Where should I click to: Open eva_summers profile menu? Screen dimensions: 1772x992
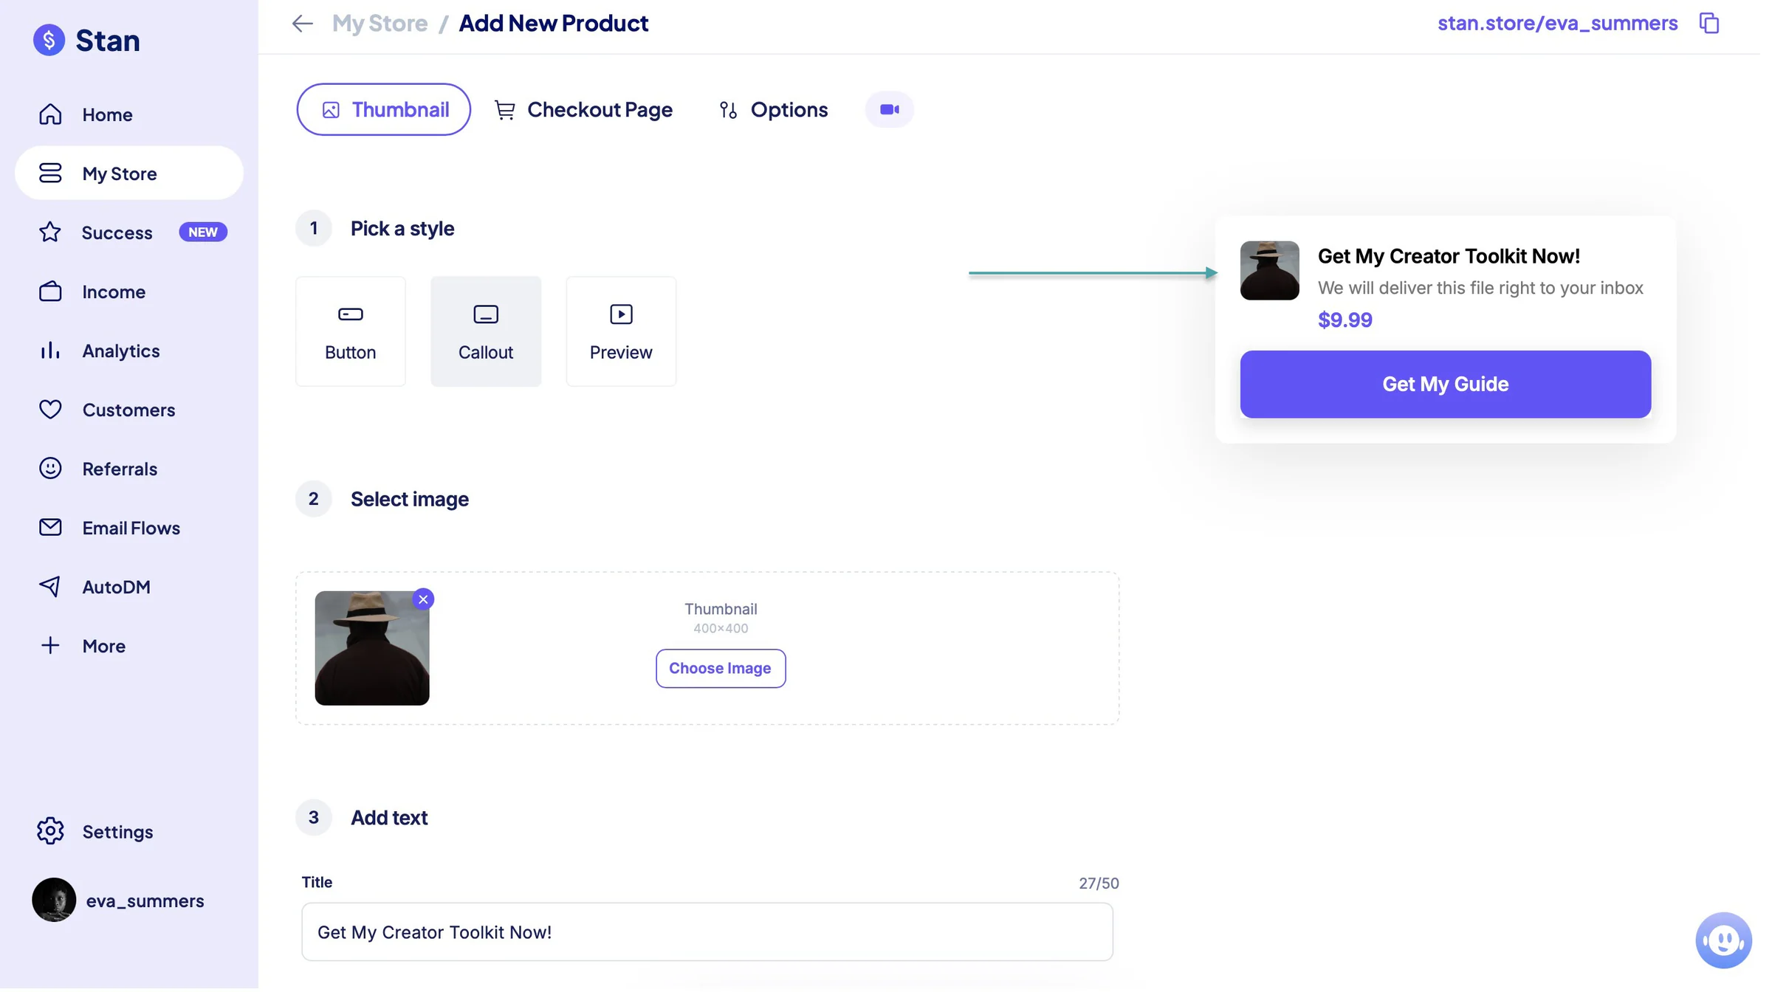pyautogui.click(x=120, y=900)
